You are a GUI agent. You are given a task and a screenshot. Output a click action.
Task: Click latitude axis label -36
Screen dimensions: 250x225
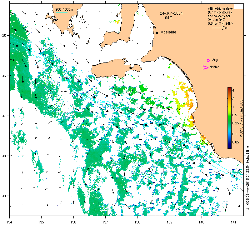point(3,76)
